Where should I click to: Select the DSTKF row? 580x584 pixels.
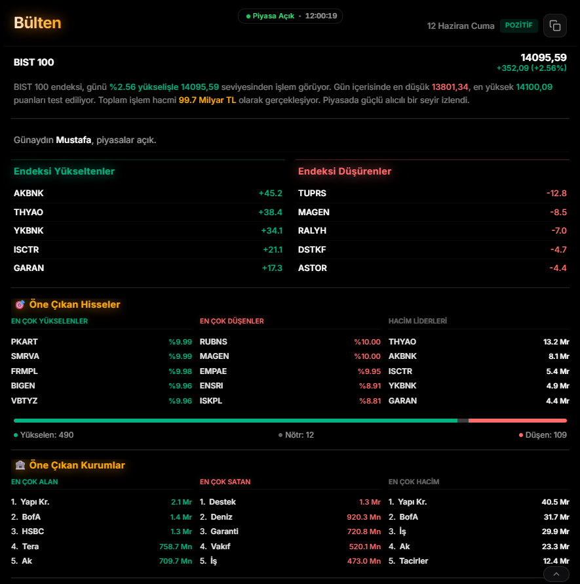pyautogui.click(x=433, y=249)
